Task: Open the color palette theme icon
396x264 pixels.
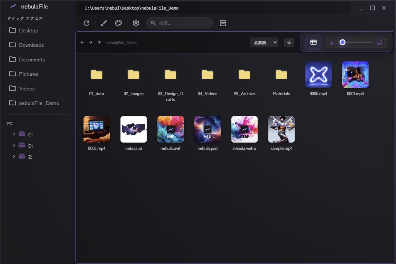Action: coord(118,23)
